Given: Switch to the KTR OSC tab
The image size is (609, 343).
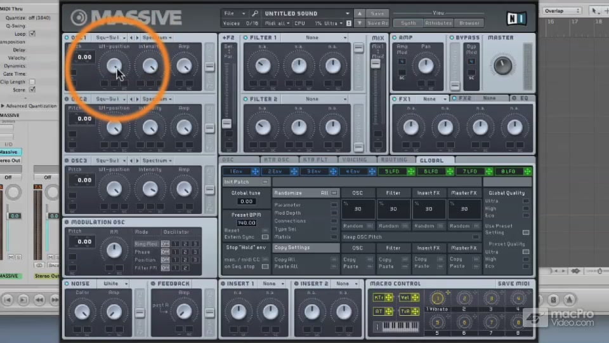Looking at the screenshot, I should 278,160.
